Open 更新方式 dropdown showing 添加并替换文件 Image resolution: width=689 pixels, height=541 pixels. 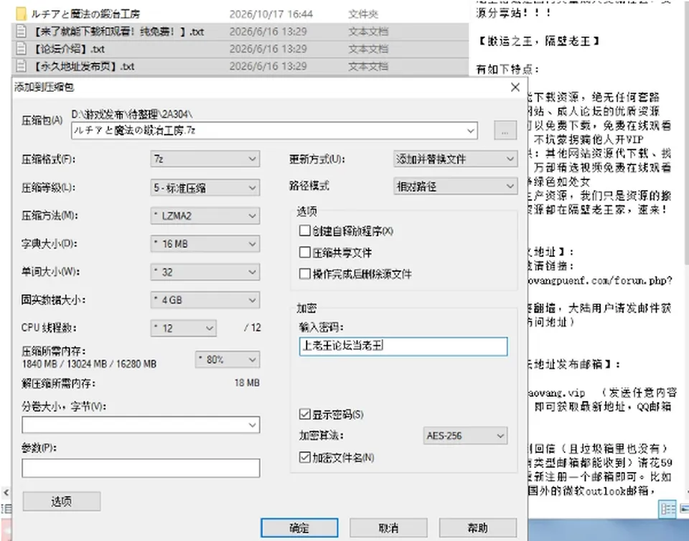point(455,159)
